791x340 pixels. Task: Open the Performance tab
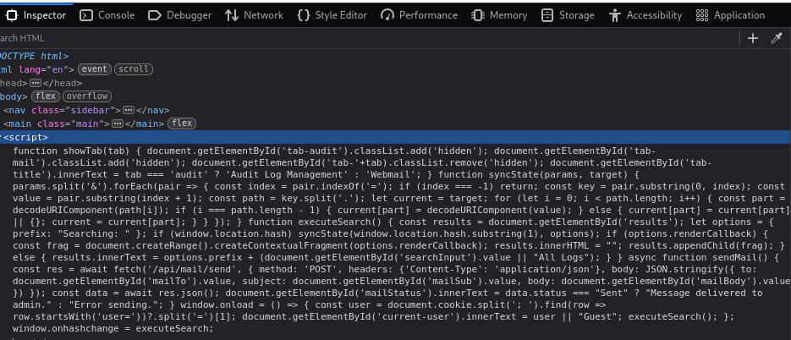420,15
